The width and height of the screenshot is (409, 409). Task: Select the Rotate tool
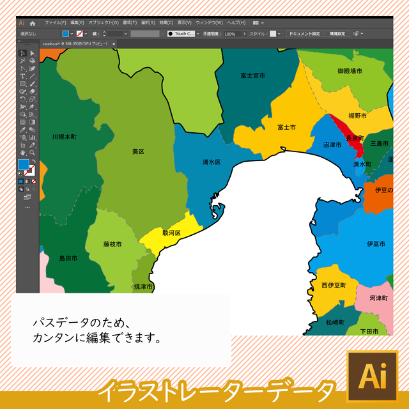23,99
